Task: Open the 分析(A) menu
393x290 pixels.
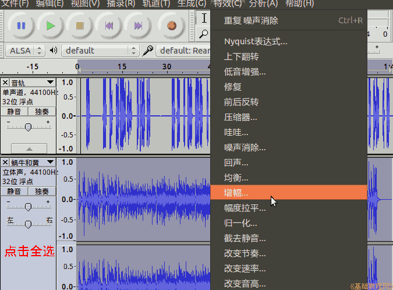Action: coord(263,3)
